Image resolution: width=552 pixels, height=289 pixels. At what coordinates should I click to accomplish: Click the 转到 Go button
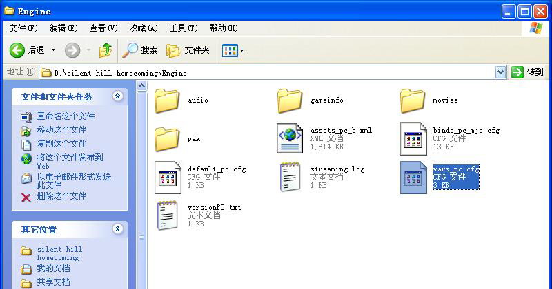coord(527,72)
